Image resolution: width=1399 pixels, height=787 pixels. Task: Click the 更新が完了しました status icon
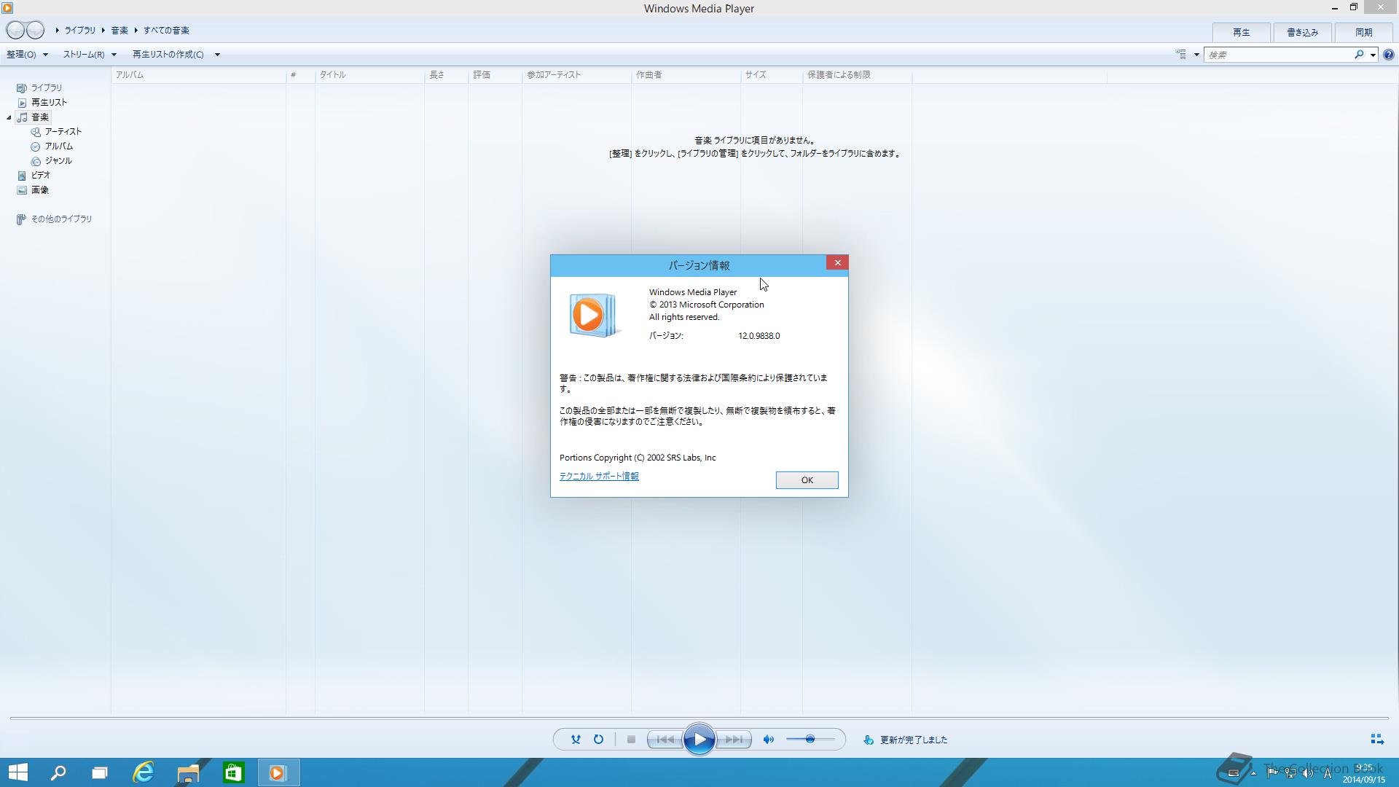[x=868, y=740]
